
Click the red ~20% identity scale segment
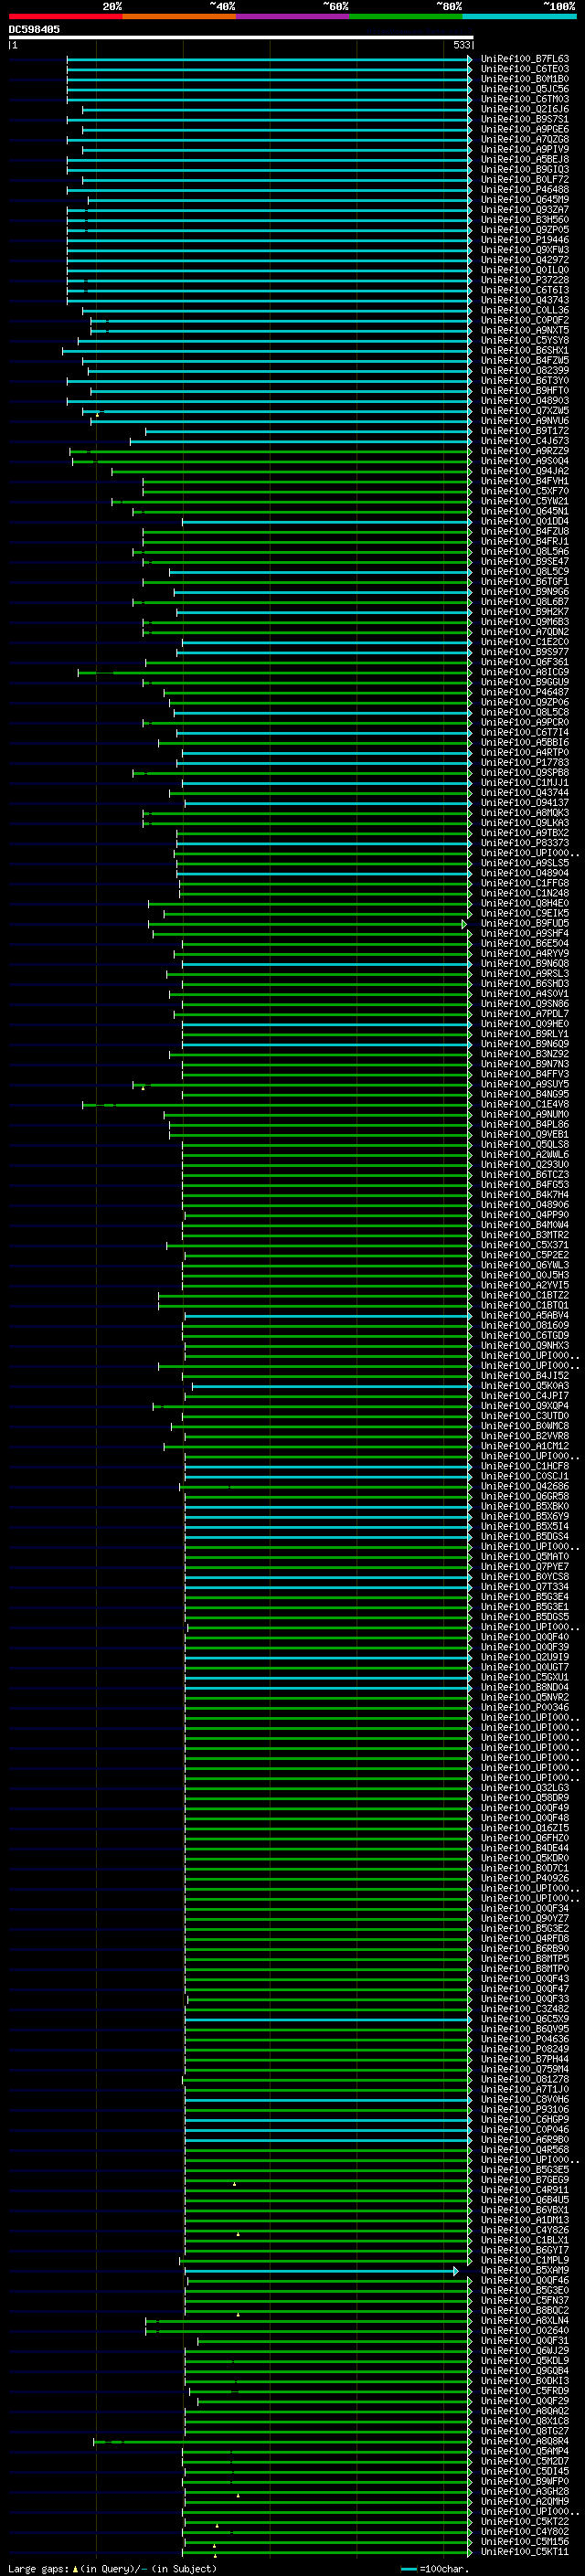(x=65, y=16)
